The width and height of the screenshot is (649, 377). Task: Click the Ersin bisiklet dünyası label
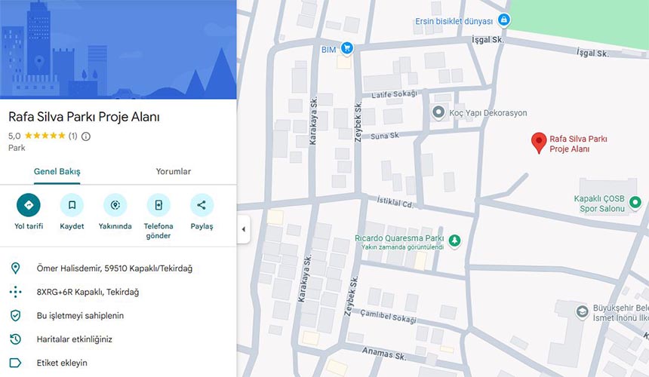pyautogui.click(x=454, y=21)
